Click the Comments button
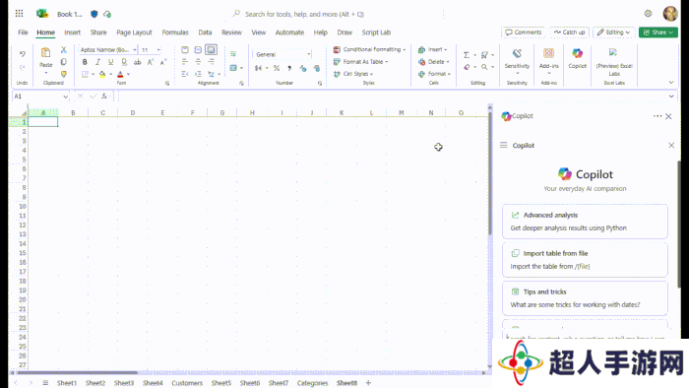The width and height of the screenshot is (689, 388). (x=524, y=32)
